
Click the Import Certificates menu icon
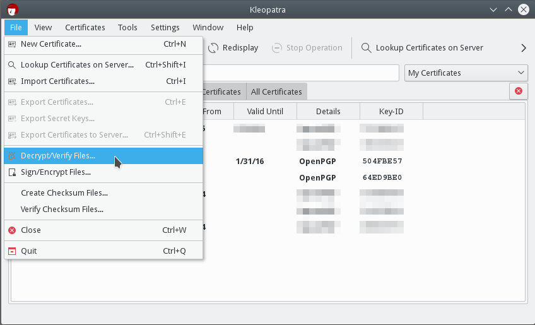[12, 81]
